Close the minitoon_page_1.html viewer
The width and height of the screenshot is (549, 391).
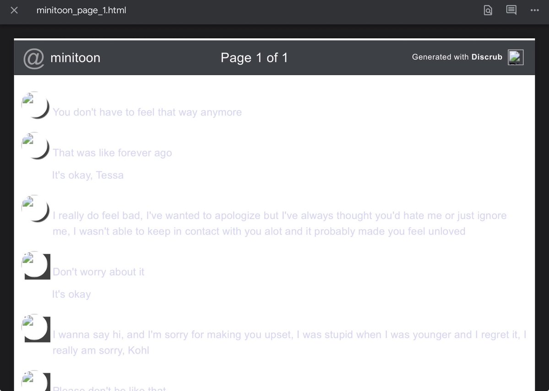tap(14, 11)
